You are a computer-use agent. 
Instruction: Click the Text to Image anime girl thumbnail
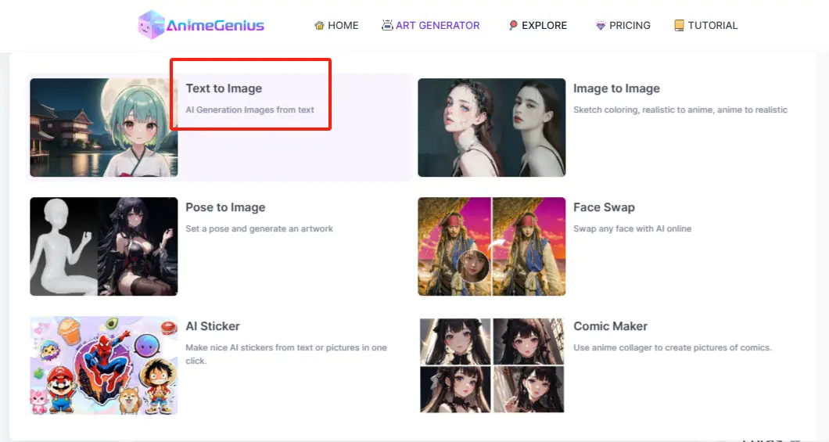pyautogui.click(x=103, y=128)
